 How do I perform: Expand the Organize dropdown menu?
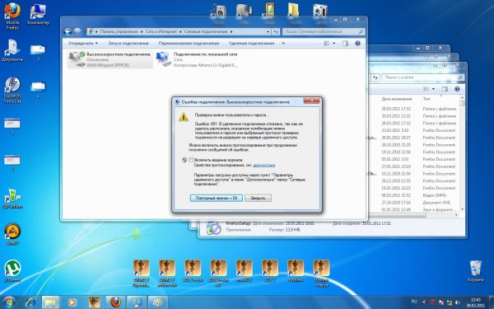(x=83, y=43)
